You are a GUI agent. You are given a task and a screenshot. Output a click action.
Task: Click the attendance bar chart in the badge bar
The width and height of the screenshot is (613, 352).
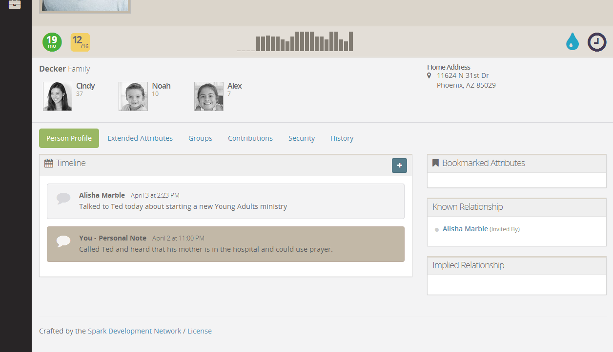coord(295,41)
